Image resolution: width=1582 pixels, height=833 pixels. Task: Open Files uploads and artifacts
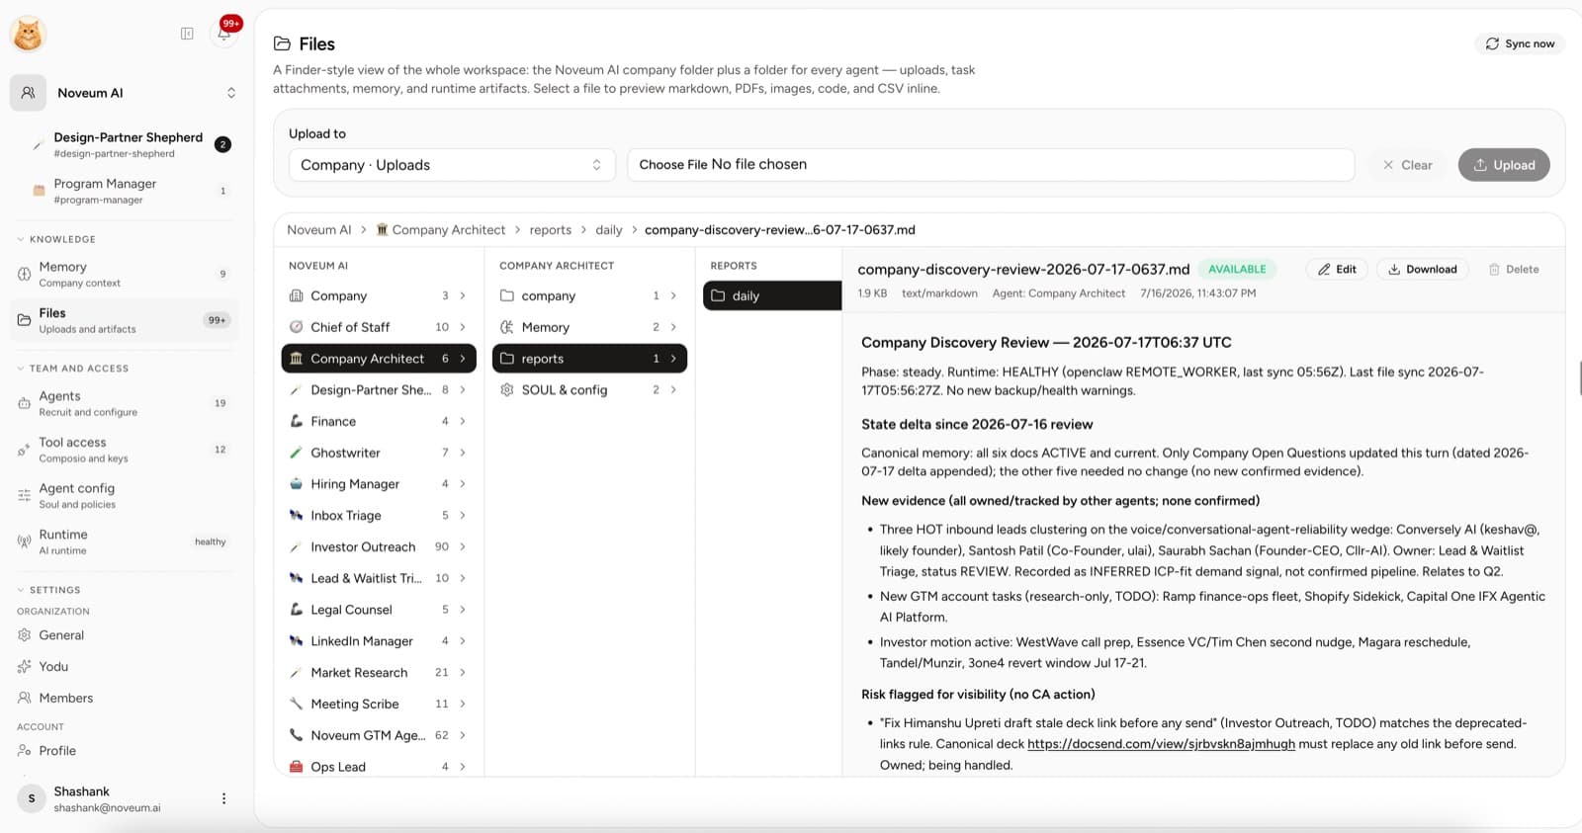[124, 320]
